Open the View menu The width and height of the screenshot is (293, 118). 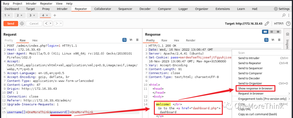coord(59,4)
